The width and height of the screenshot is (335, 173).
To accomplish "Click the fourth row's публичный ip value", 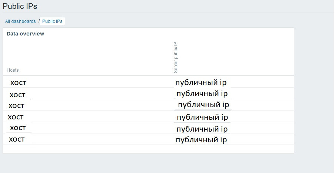I will pos(202,118).
